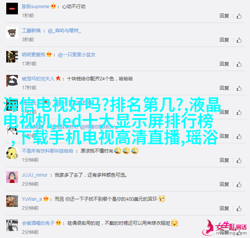This screenshot has height=238, width=250.
Task: Like YuWan_a's comment about earrings
Action: (239, 209)
